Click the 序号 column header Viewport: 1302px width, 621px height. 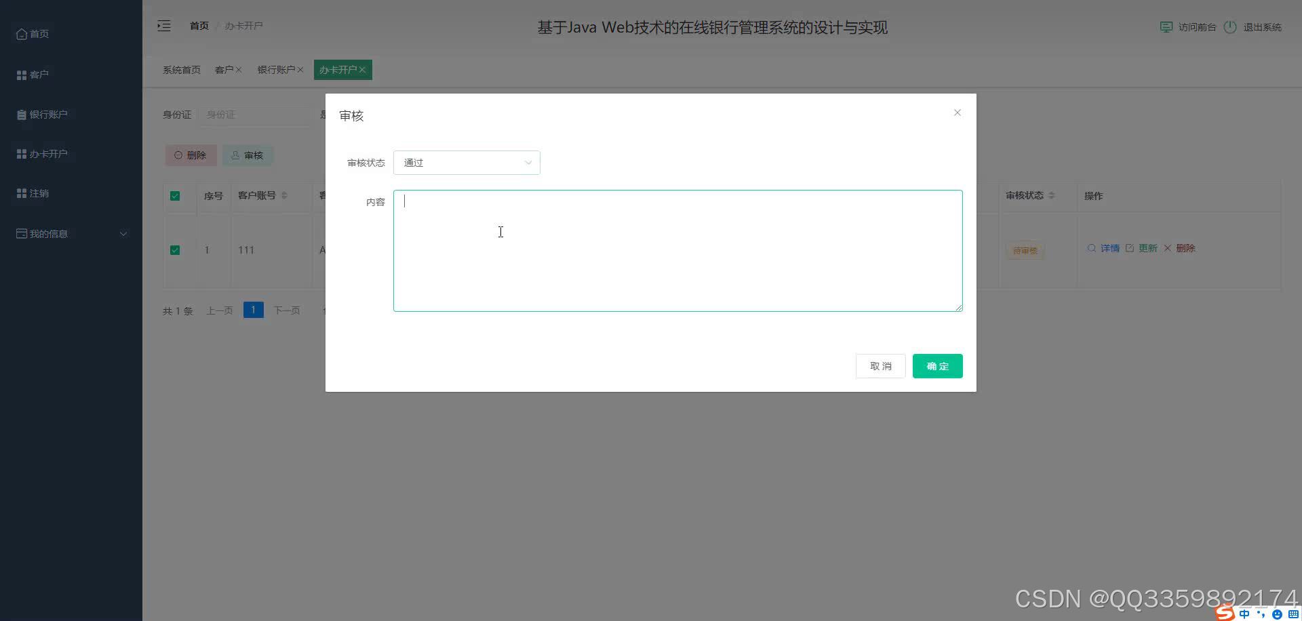(214, 196)
